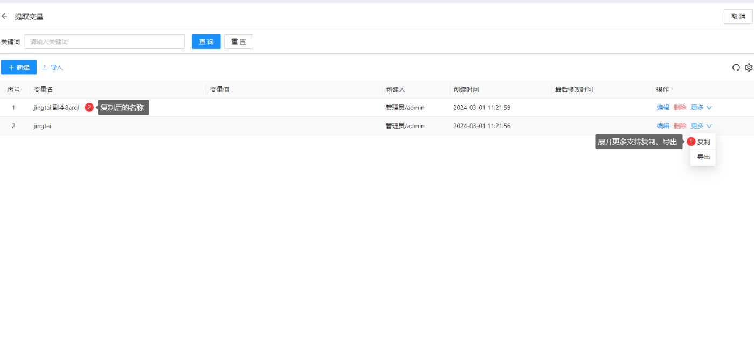754x358 pixels.
Task: Select 导出 from the dropdown menu
Action: [x=703, y=157]
